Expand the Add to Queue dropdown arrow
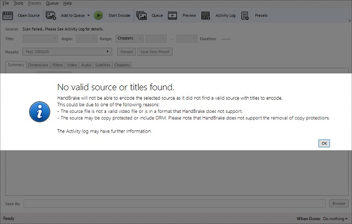The height and width of the screenshot is (224, 352). pos(89,15)
